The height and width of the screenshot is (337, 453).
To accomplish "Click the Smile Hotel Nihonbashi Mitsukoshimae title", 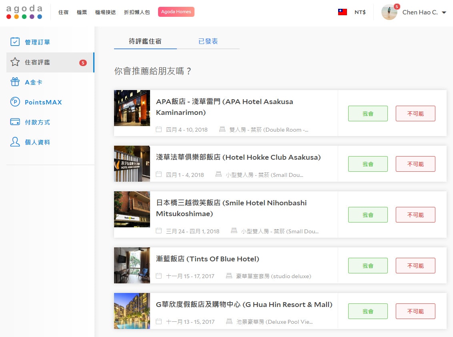I will [231, 208].
